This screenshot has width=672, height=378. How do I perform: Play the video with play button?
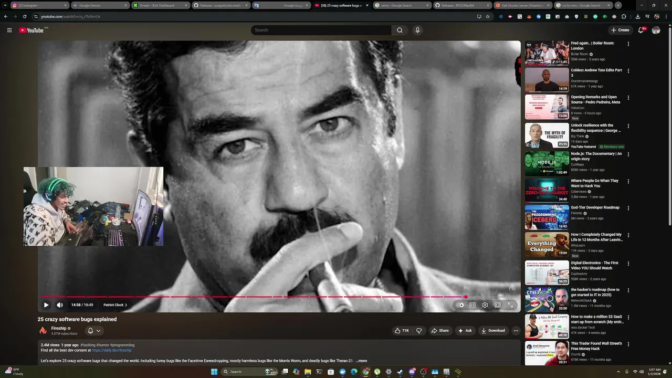pyautogui.click(x=46, y=305)
